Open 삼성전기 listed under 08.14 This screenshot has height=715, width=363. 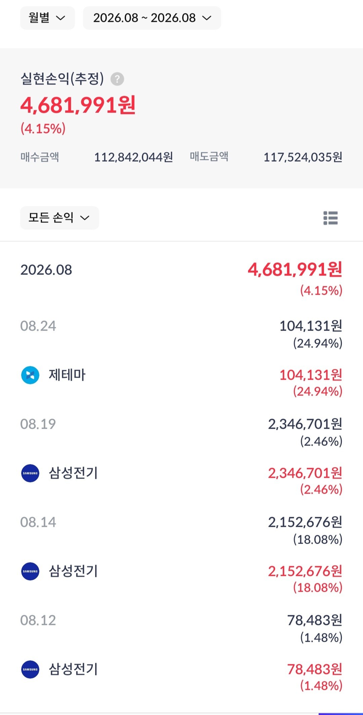tap(73, 571)
